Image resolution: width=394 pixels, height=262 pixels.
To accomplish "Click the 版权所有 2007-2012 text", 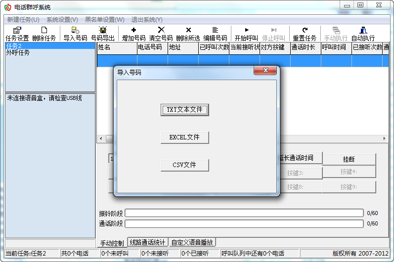I will (x=360, y=254).
